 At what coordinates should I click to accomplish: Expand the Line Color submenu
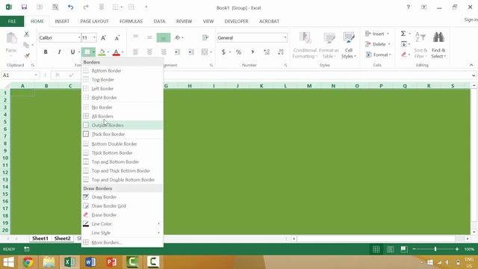click(122, 224)
